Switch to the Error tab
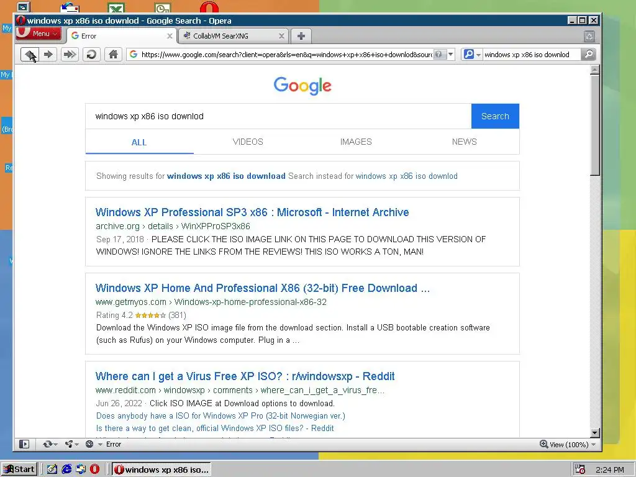Screen dimensions: 636x477 (x=121, y=36)
